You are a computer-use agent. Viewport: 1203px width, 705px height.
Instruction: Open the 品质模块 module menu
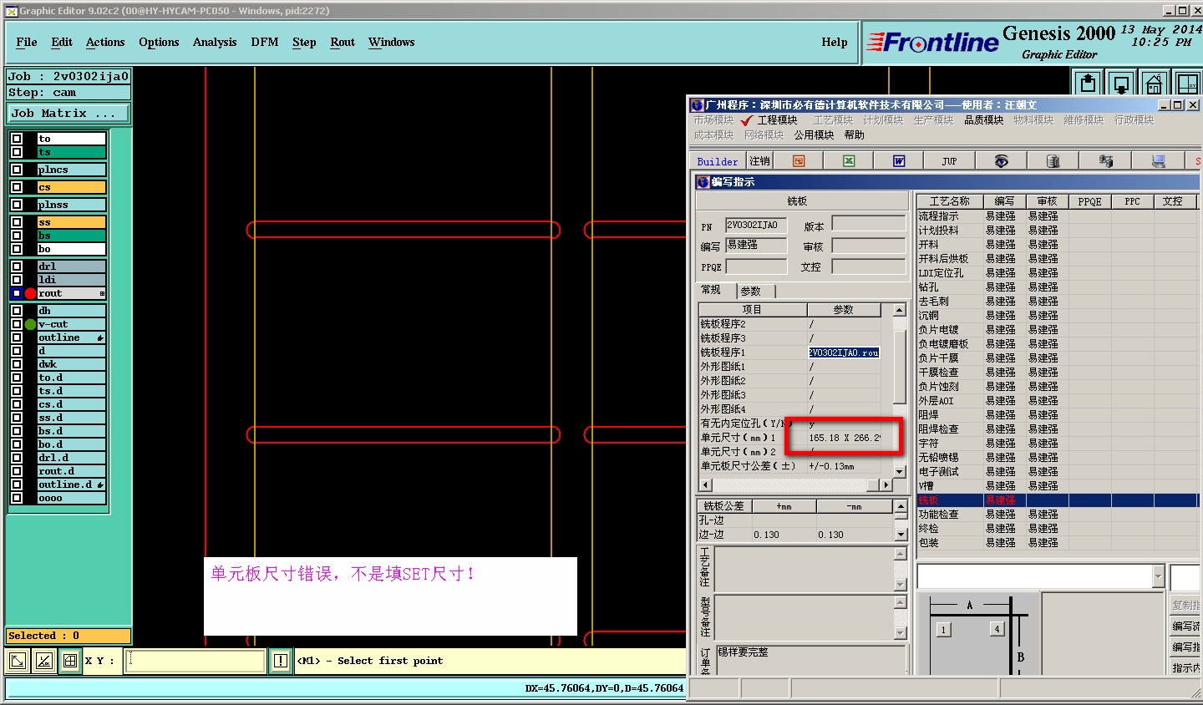pyautogui.click(x=984, y=120)
